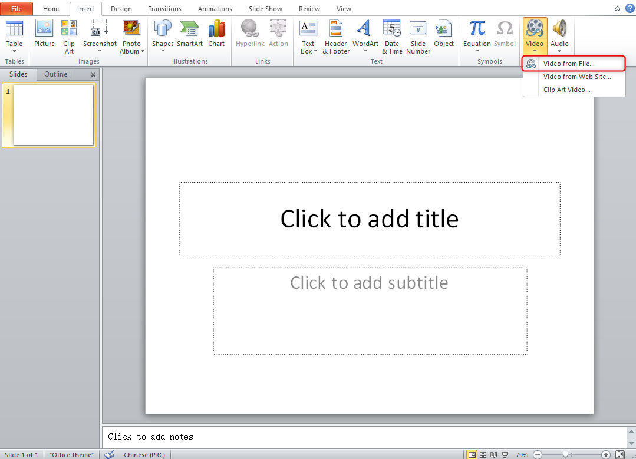Click the zoom slider handle
The width and height of the screenshot is (636, 459).
[565, 454]
